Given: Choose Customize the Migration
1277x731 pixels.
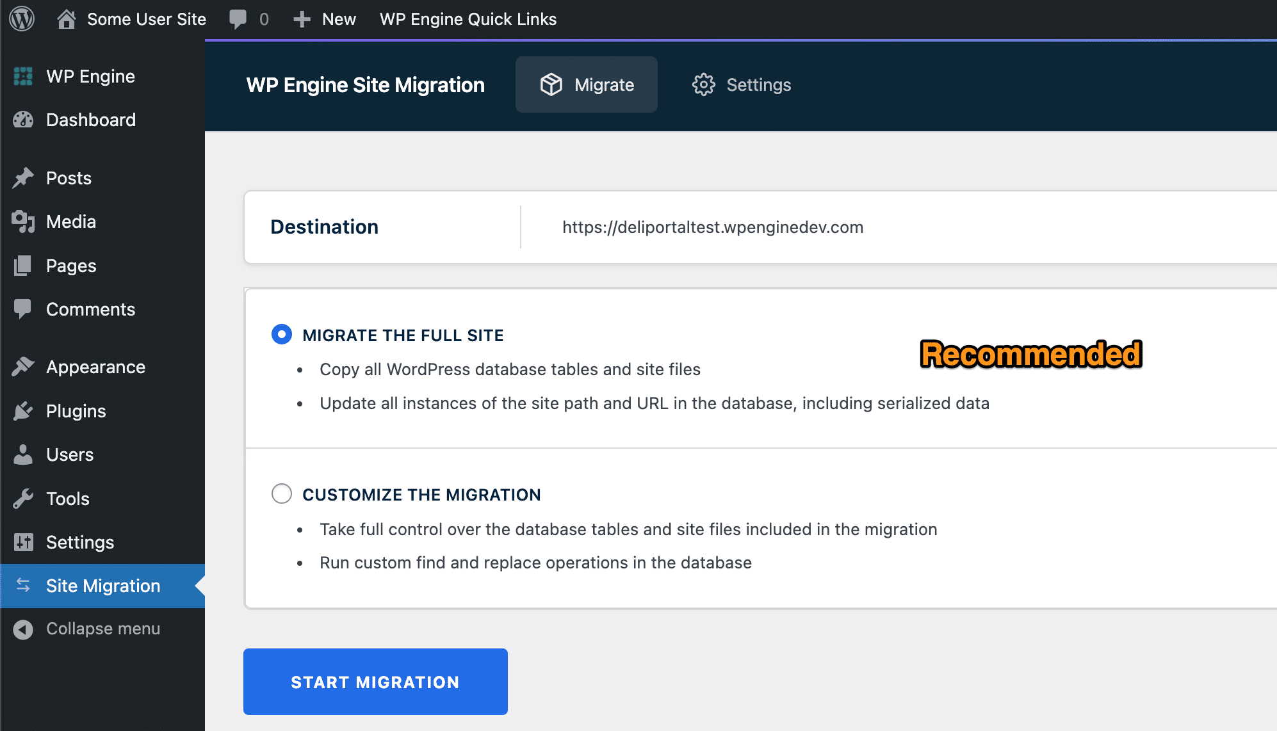Looking at the screenshot, I should point(281,494).
